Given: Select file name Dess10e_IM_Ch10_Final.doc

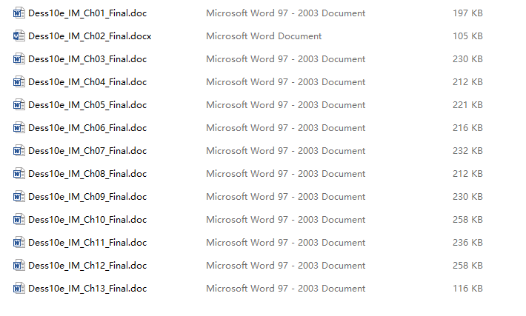Looking at the screenshot, I should click(87, 220).
